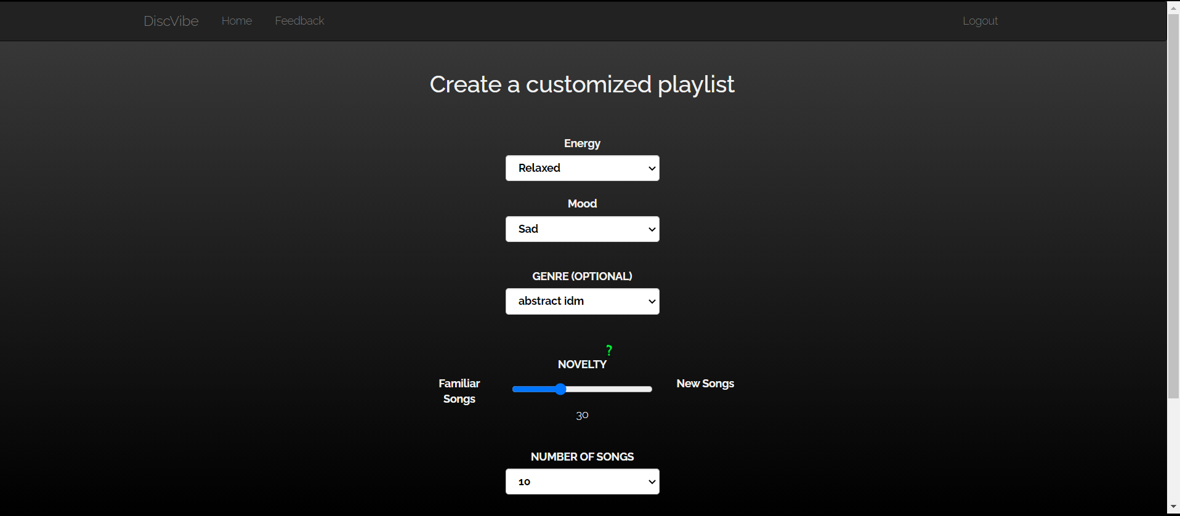The image size is (1180, 516).
Task: Log out using the Logout link
Action: (x=980, y=21)
